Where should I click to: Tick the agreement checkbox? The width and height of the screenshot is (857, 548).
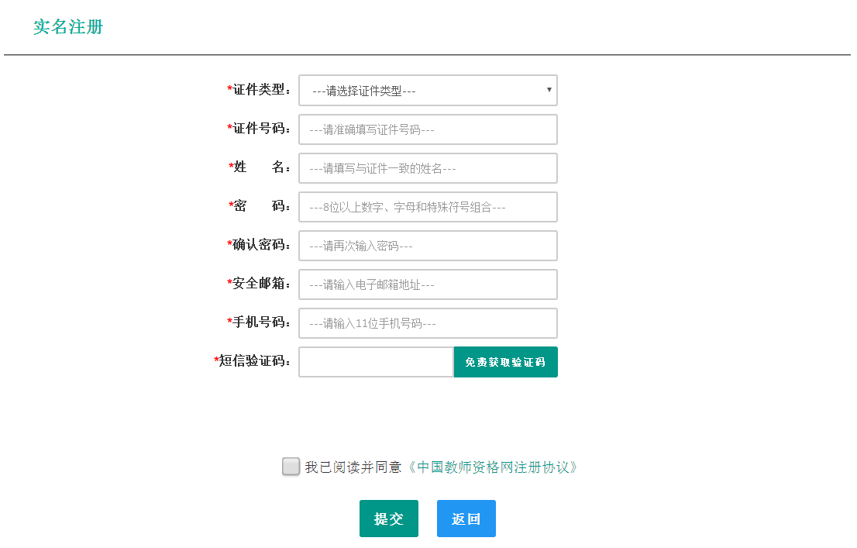click(291, 467)
